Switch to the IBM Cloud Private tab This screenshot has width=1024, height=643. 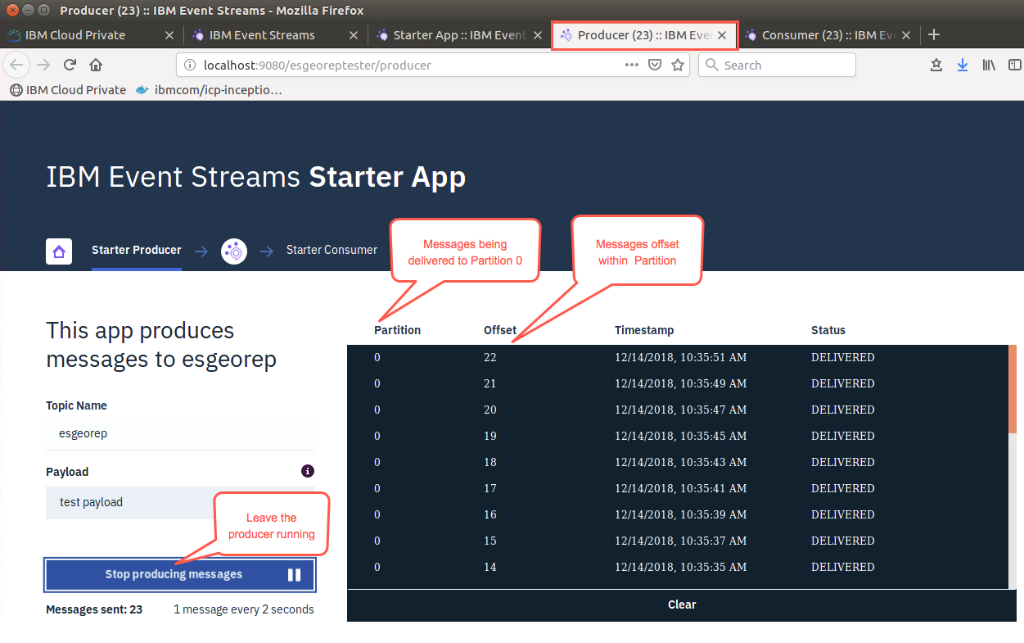pyautogui.click(x=90, y=35)
